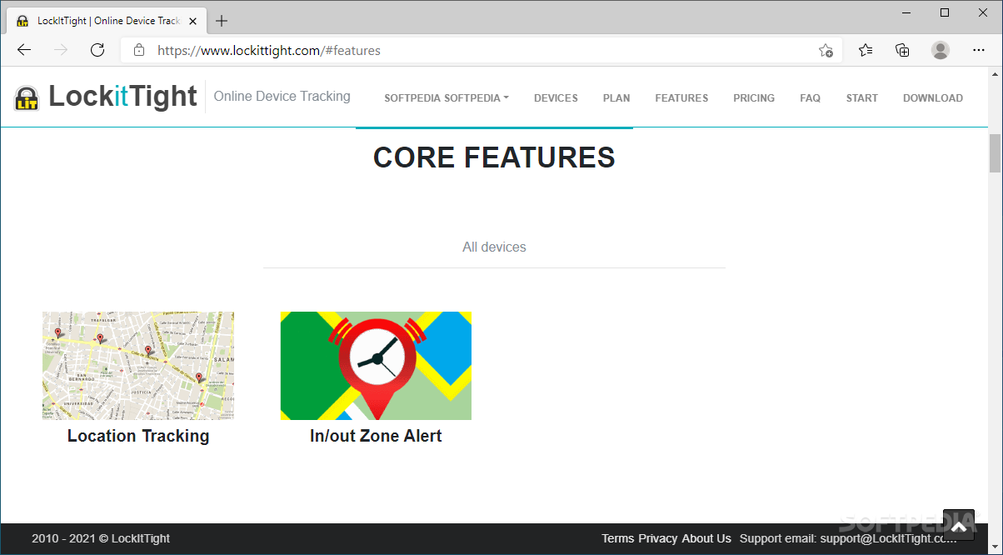This screenshot has height=555, width=1003.
Task: Jump to top with arrow button
Action: (x=959, y=525)
